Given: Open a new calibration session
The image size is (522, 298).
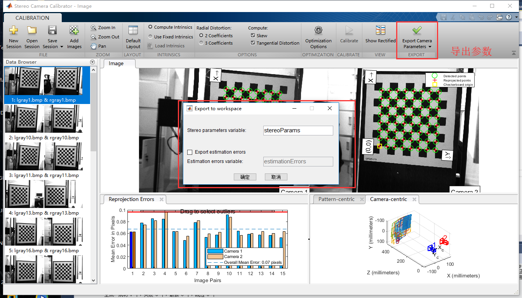Looking at the screenshot, I should click(13, 37).
